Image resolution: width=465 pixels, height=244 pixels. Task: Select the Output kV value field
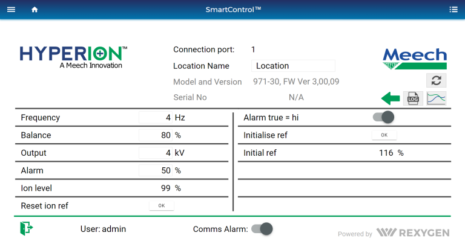point(156,153)
